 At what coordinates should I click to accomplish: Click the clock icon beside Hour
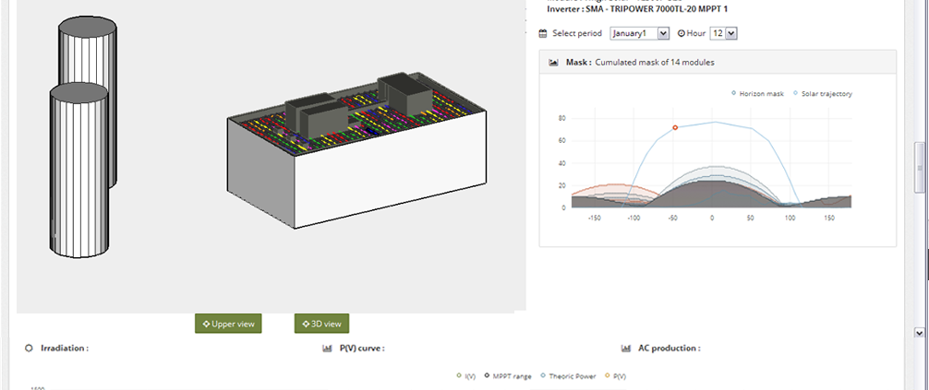coord(681,34)
